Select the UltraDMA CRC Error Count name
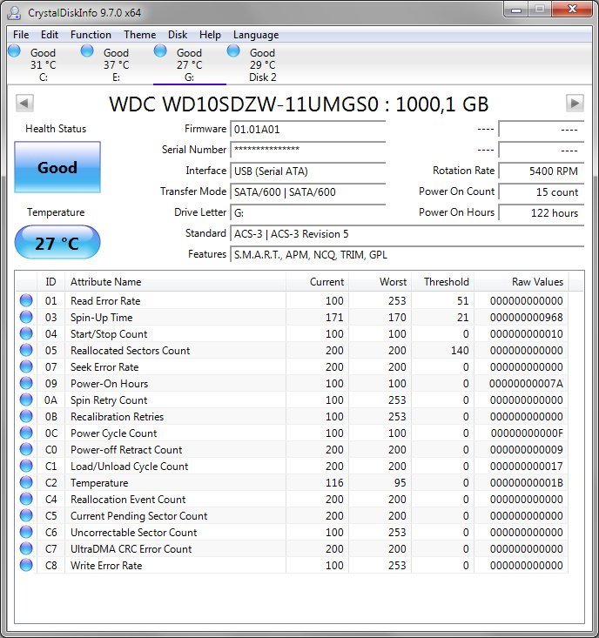The image size is (599, 638). pos(131,549)
